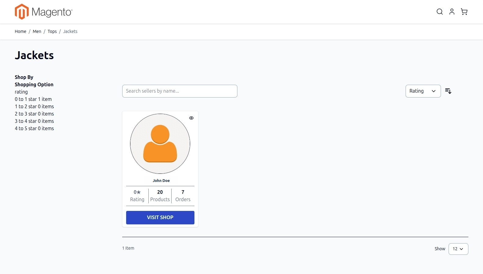Focus the Search sellers by name field

tap(179, 91)
